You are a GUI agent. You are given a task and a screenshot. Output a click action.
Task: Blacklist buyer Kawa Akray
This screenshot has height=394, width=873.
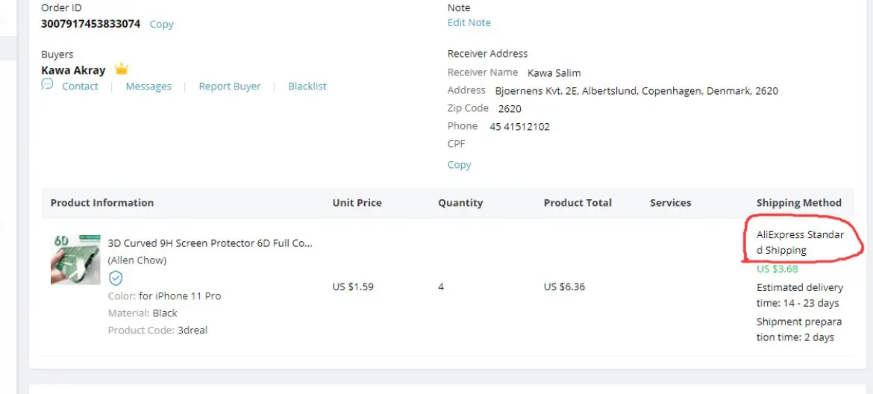(307, 87)
